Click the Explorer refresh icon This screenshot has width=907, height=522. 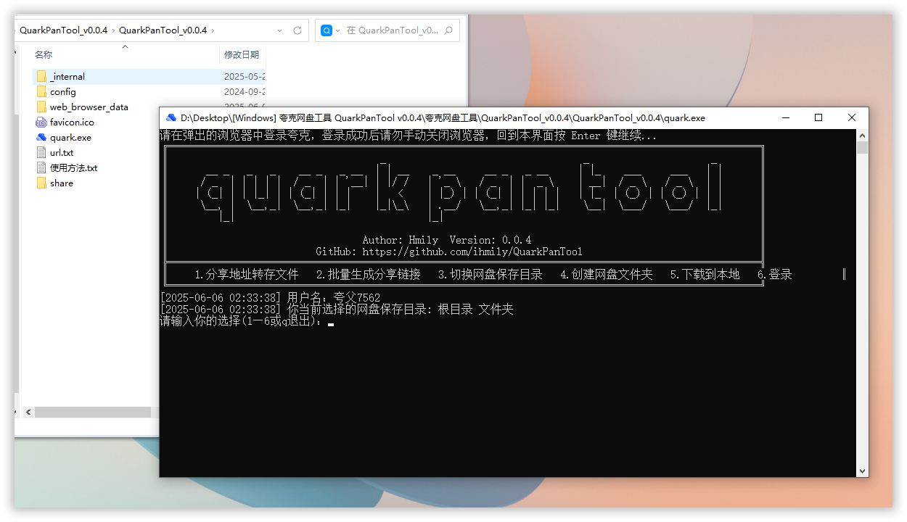point(297,30)
